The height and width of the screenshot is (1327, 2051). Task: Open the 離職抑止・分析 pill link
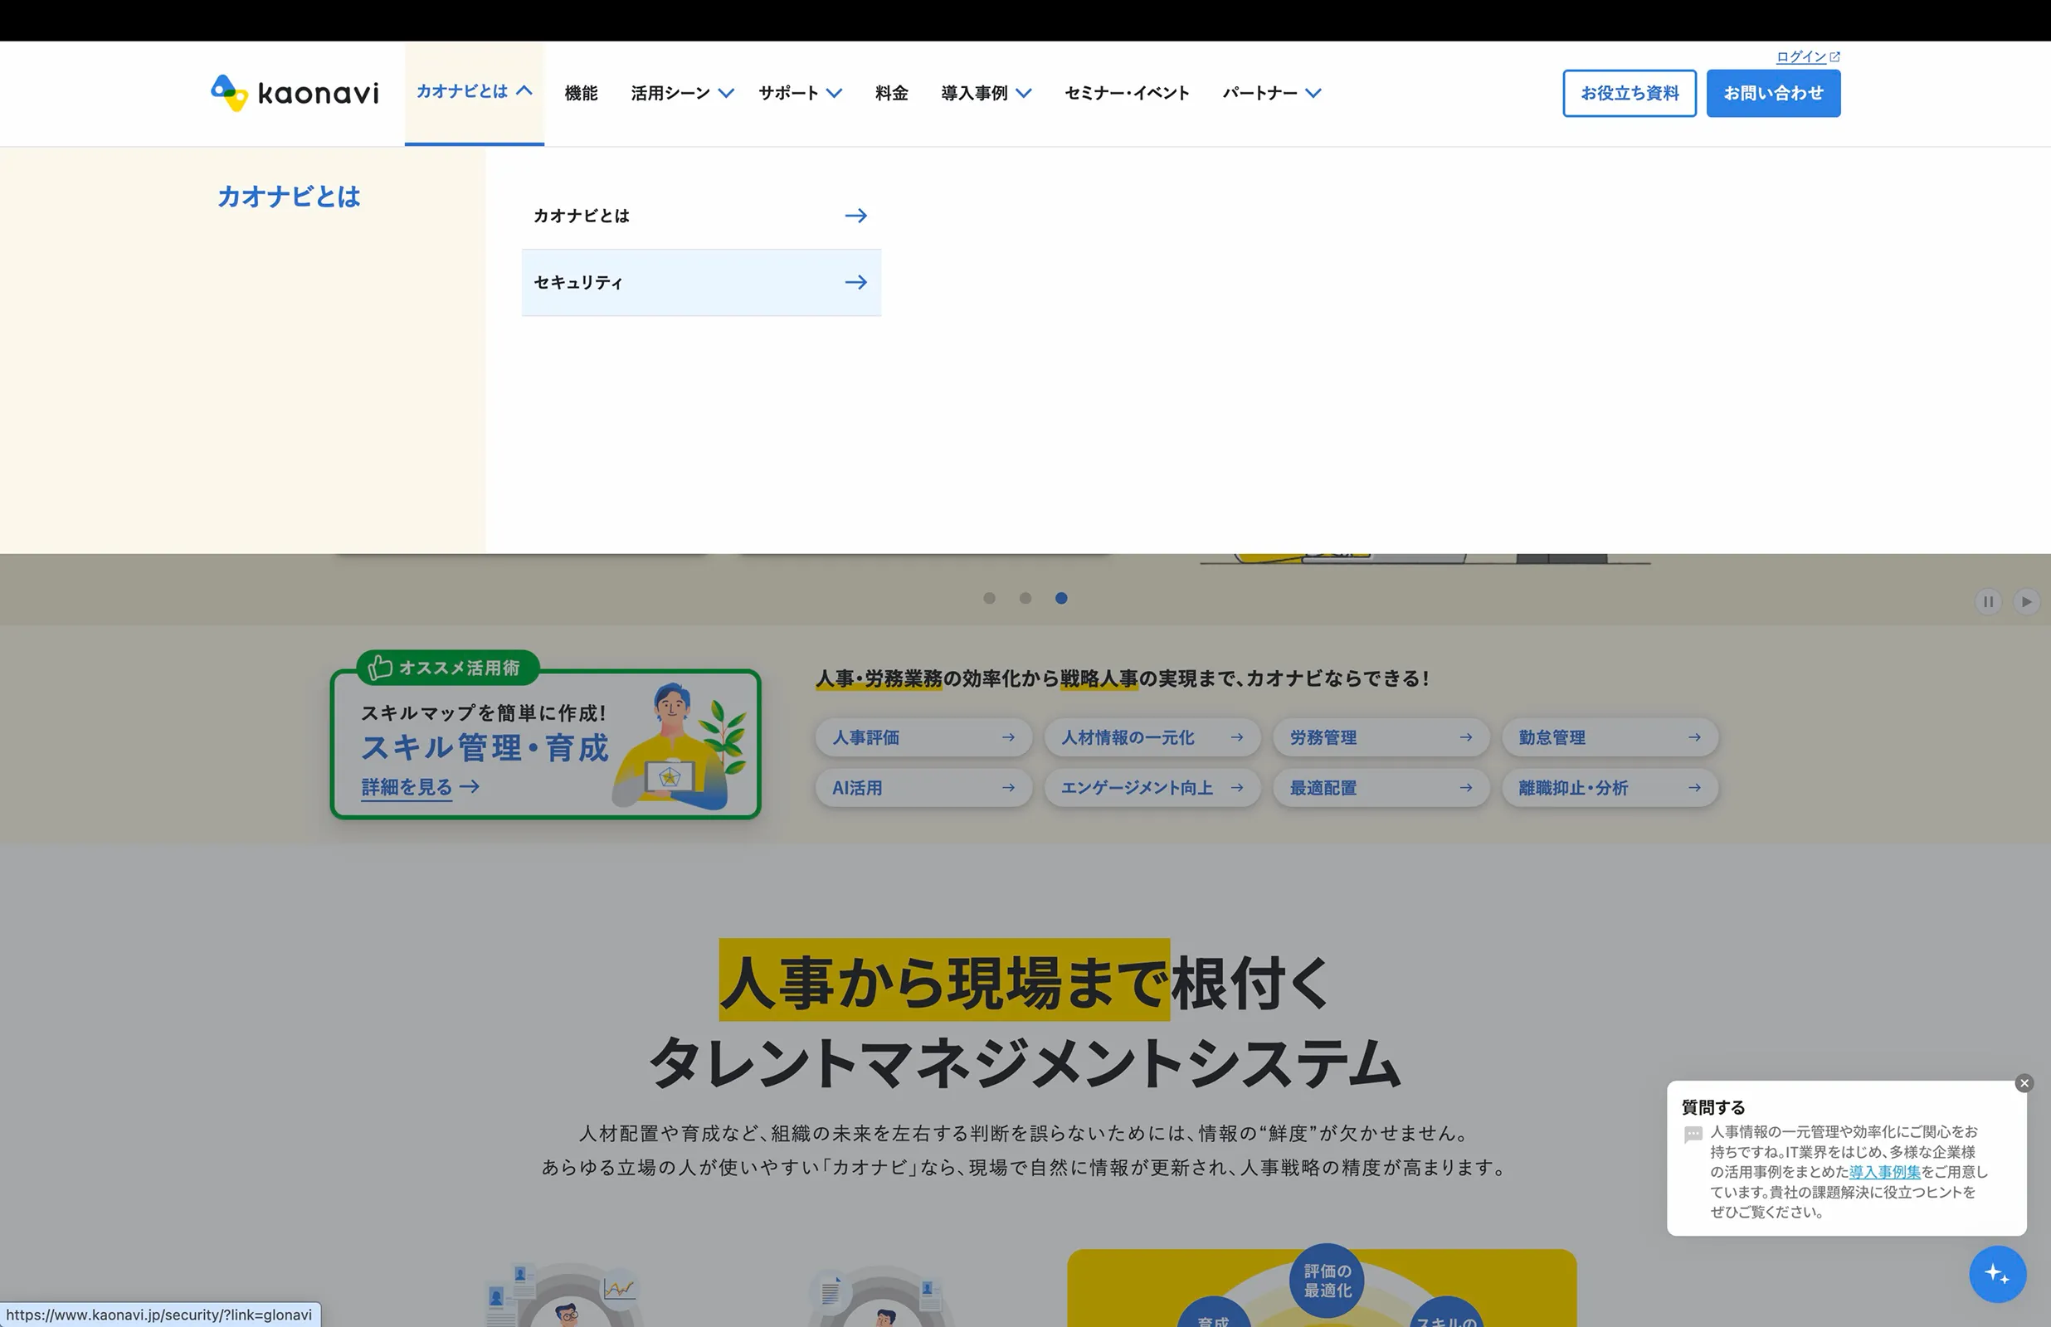[1610, 788]
